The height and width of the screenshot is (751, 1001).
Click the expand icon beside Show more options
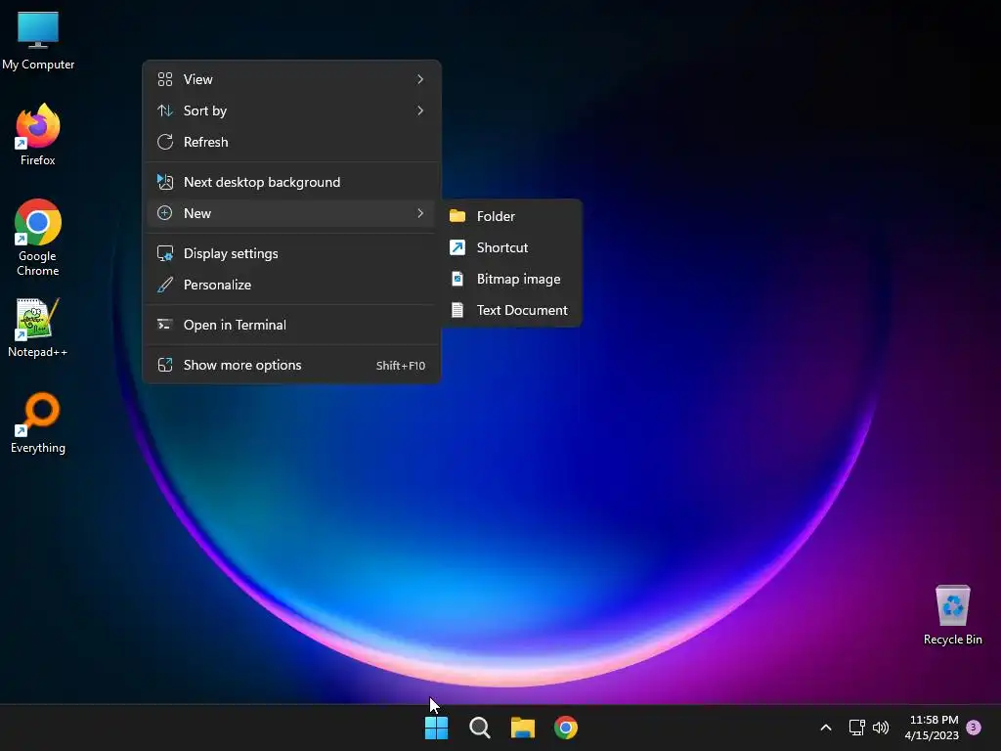tap(164, 366)
